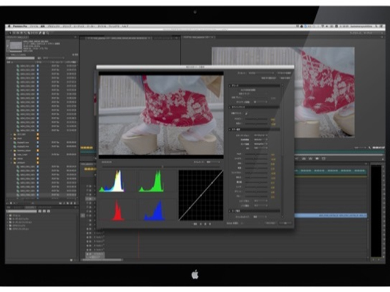This screenshot has height=292, width=390.
Task: Switch to the sequence tab above the source monitor
Action: (110, 38)
